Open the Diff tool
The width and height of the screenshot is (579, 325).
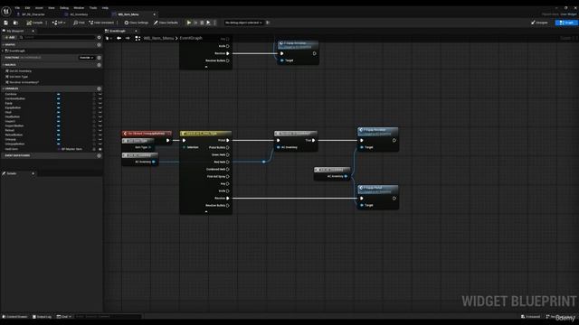click(x=59, y=23)
